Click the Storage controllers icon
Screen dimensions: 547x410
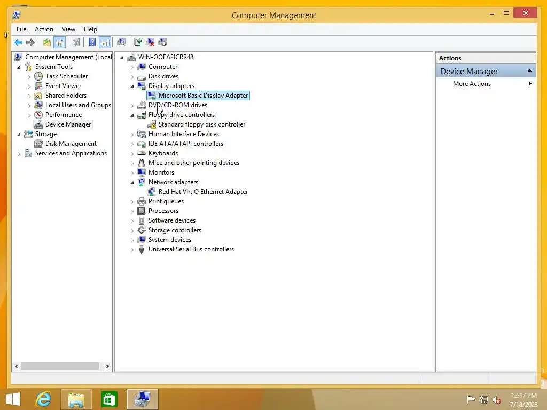coord(142,230)
